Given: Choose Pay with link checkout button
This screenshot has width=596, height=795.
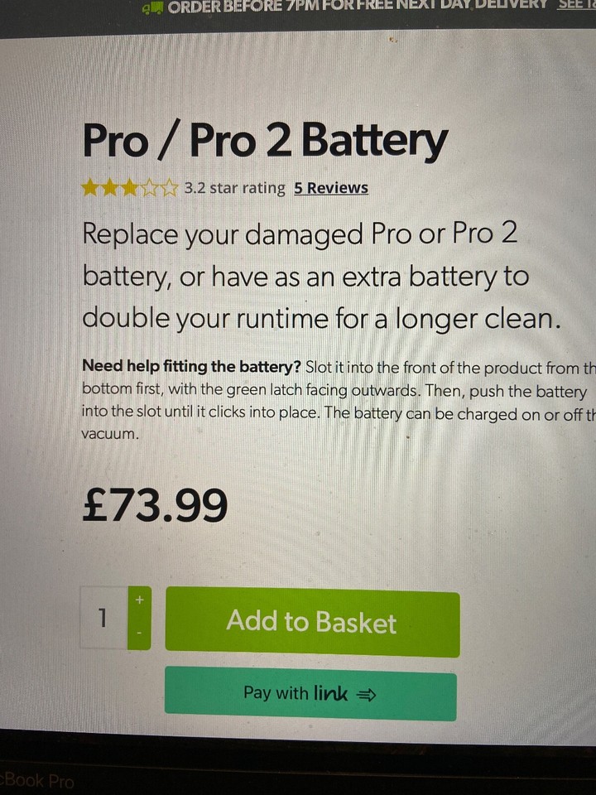Looking at the screenshot, I should pos(310,694).
